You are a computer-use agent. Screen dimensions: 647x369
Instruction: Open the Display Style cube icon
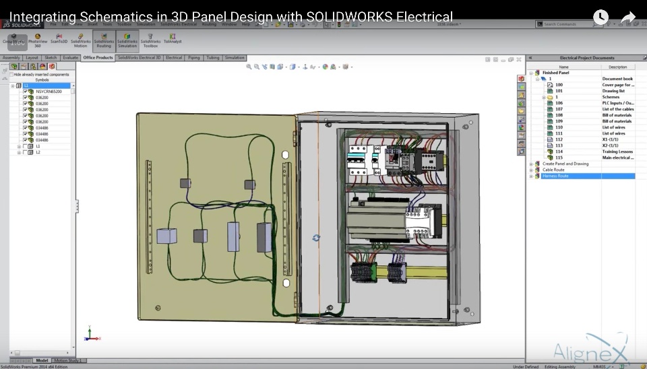(x=292, y=67)
